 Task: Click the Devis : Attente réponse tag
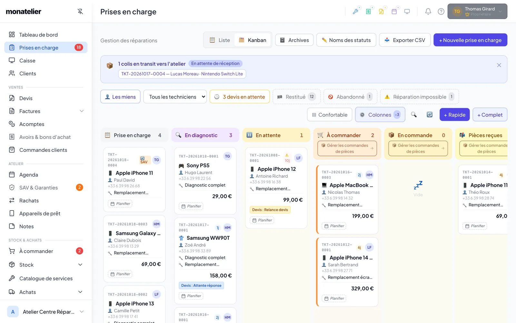(x=201, y=285)
